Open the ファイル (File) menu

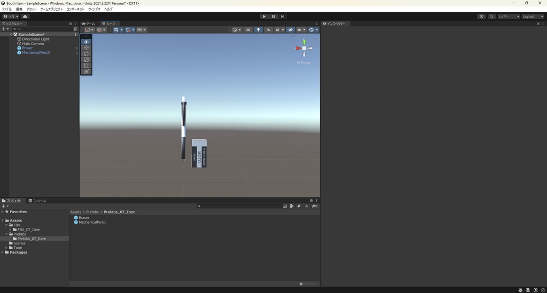[x=6, y=9]
